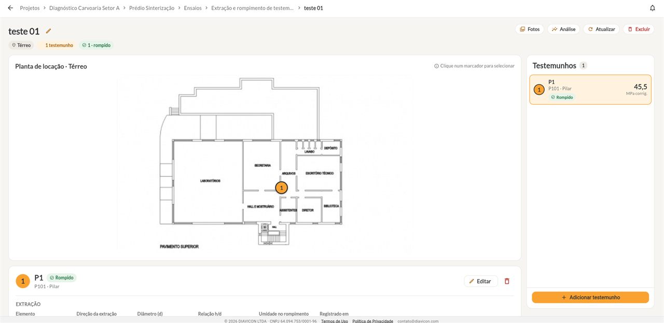Viewport: 664px width, 323px height.
Task: Select marker 1 on the floor plan
Action: 281,188
